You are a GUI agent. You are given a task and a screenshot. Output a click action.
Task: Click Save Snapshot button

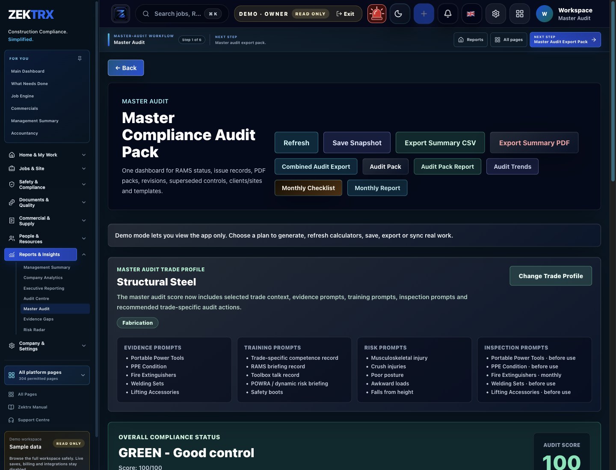click(357, 143)
